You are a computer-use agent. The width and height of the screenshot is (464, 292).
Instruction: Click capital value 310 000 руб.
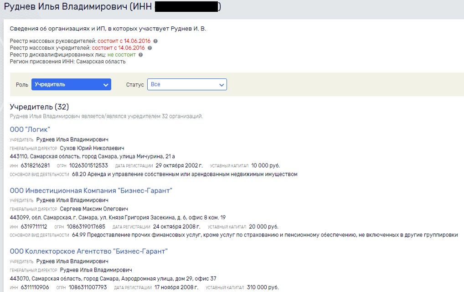pos(263,287)
